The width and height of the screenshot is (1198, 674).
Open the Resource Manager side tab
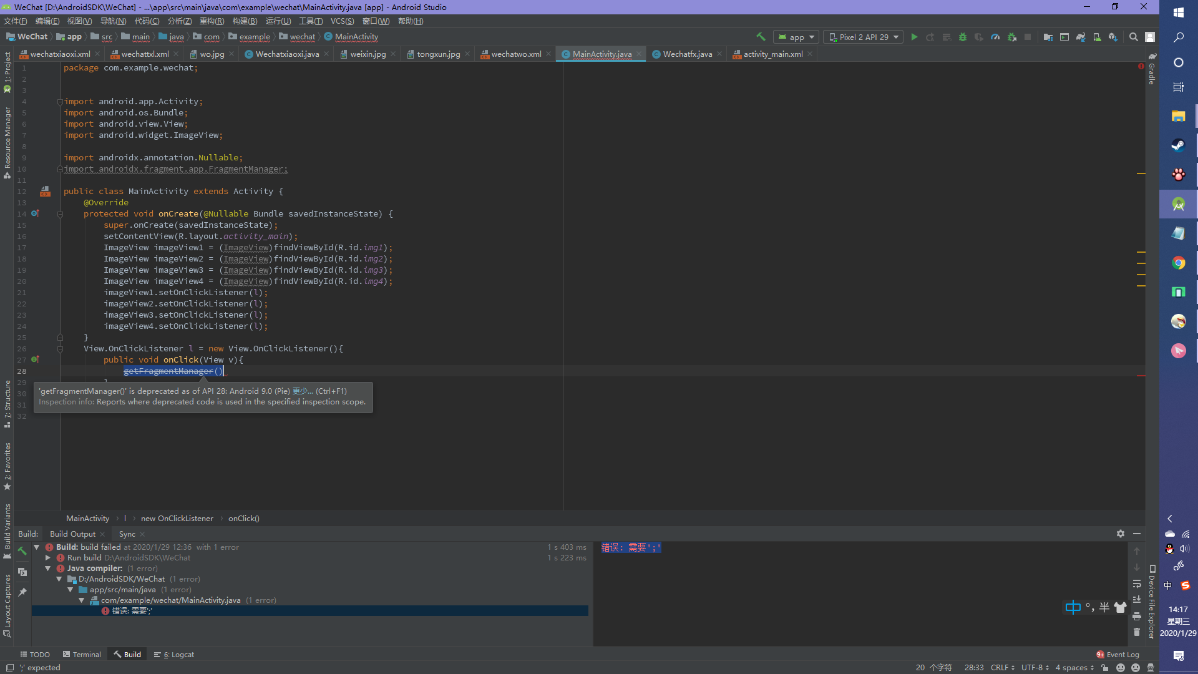click(x=7, y=142)
